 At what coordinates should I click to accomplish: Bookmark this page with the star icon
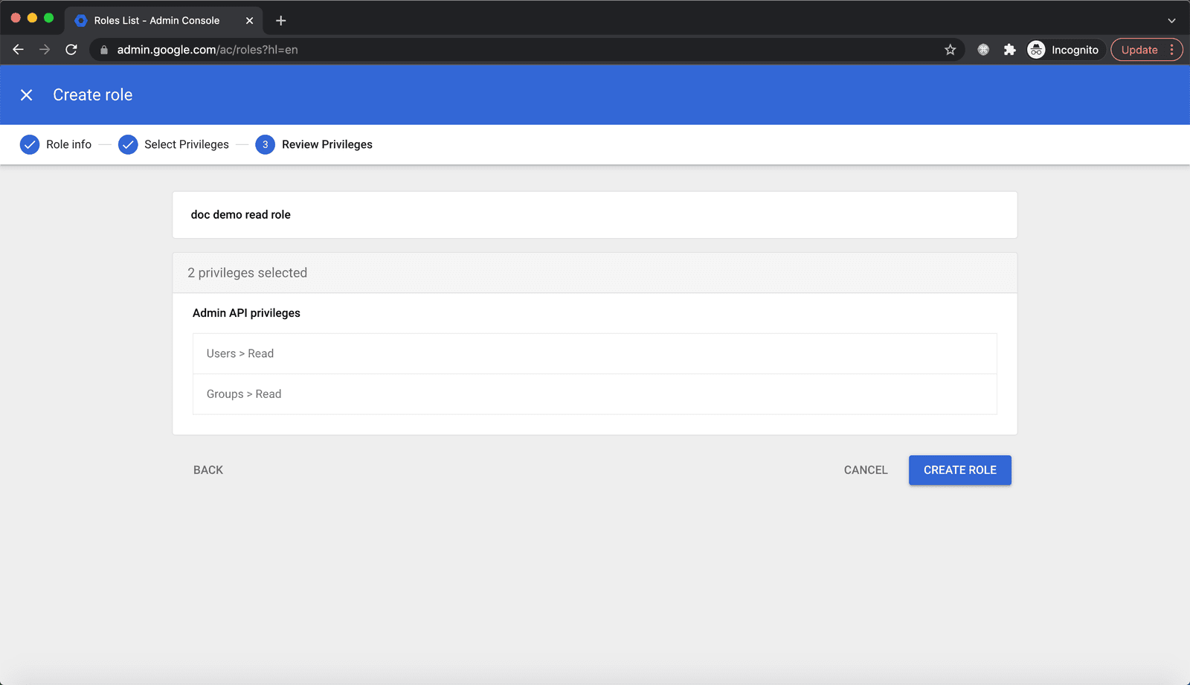950,50
